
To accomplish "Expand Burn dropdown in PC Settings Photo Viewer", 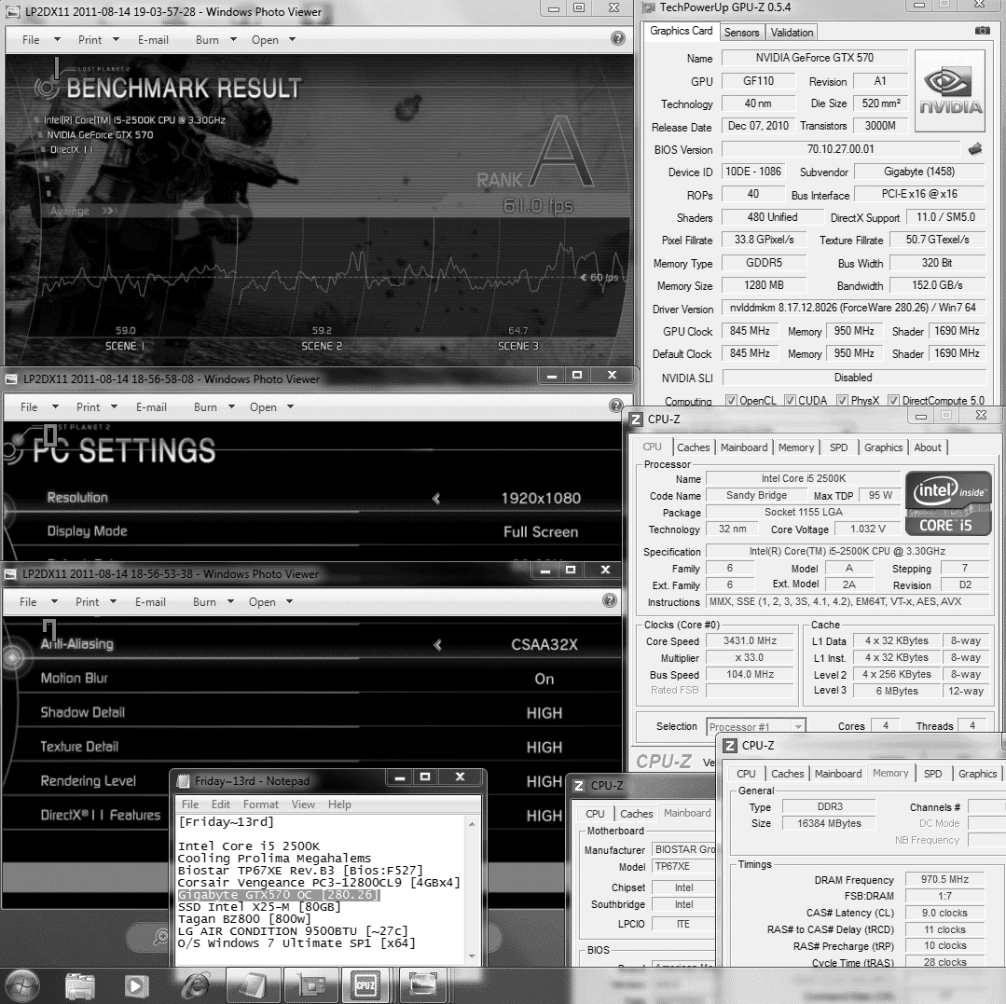I will (x=231, y=406).
